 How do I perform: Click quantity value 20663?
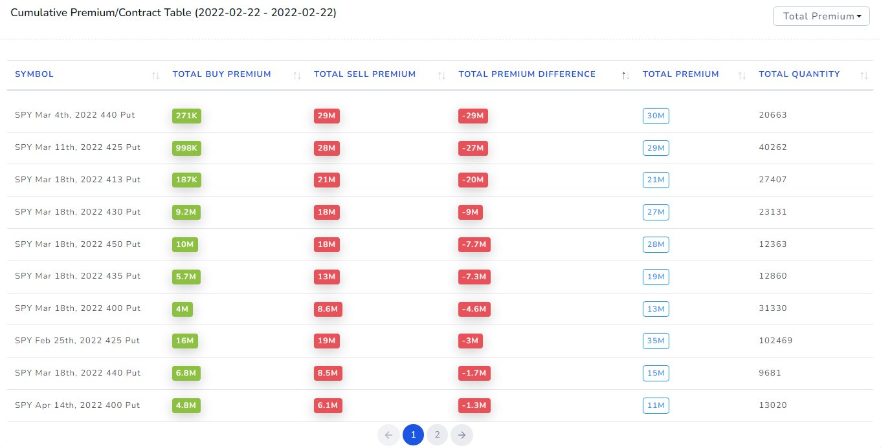tap(773, 115)
